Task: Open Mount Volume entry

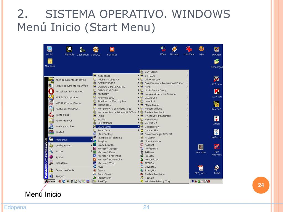Action: click(x=164, y=141)
